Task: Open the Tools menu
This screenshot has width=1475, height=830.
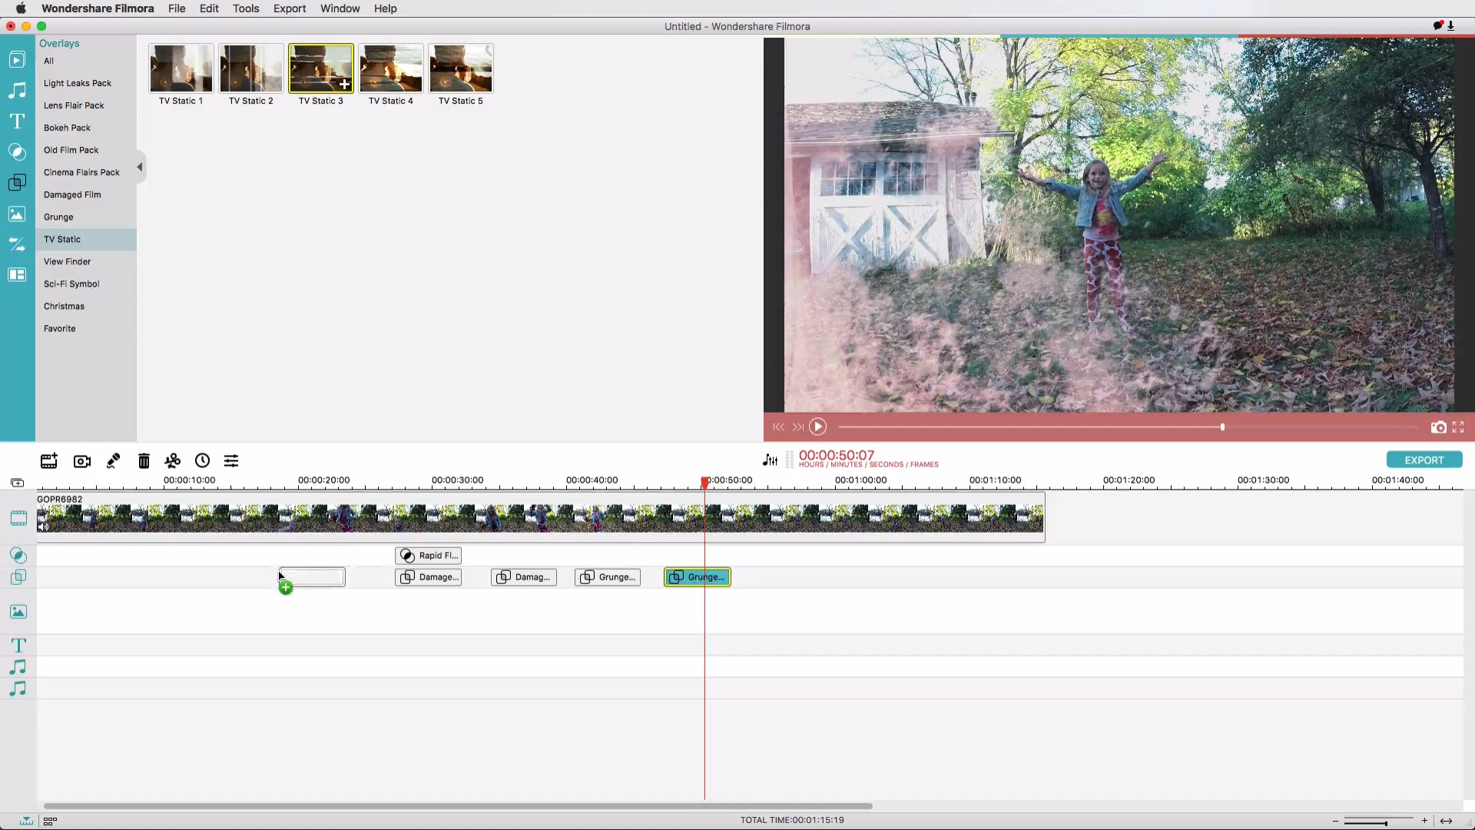Action: [x=246, y=8]
